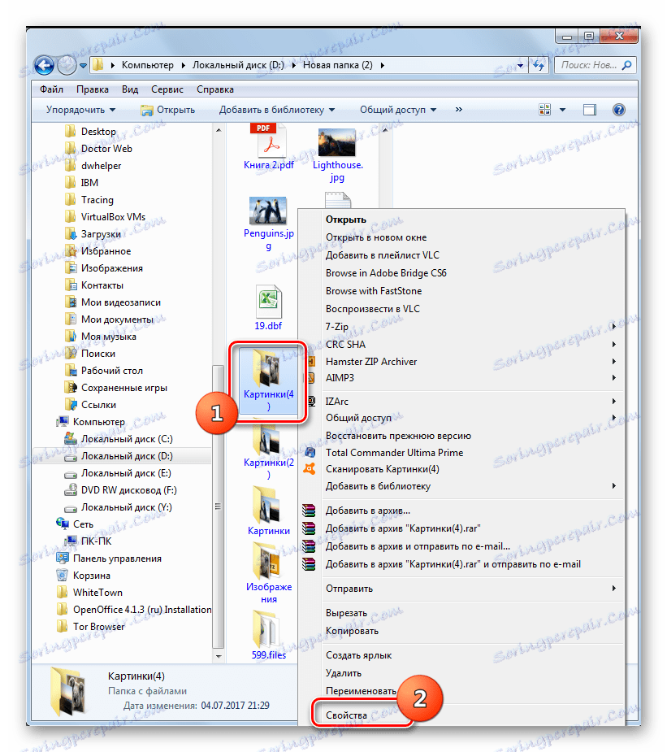
Task: Click the Help question mark icon
Action: (x=619, y=109)
